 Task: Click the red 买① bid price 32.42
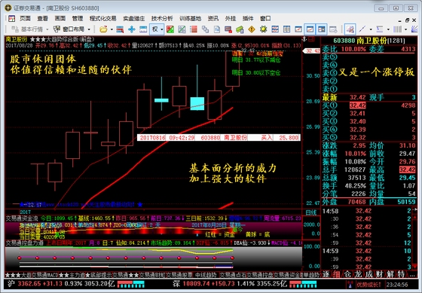point(357,105)
